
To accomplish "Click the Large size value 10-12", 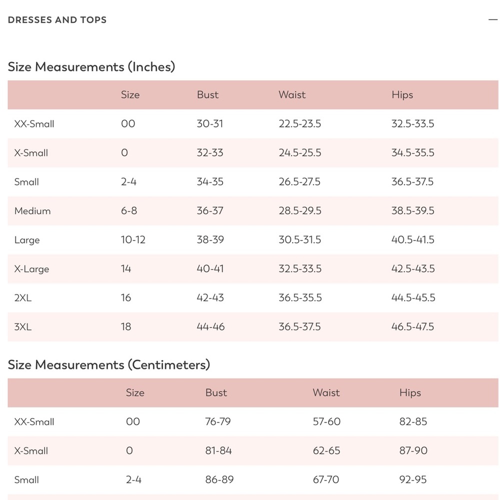I will [133, 240].
